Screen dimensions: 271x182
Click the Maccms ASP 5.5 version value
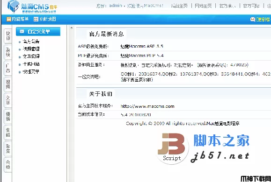click(x=142, y=46)
